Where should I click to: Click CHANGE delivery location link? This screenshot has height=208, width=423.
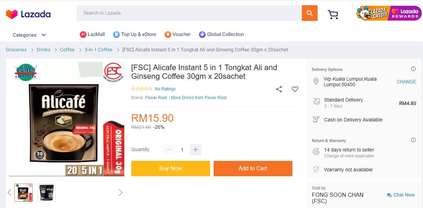tap(406, 82)
